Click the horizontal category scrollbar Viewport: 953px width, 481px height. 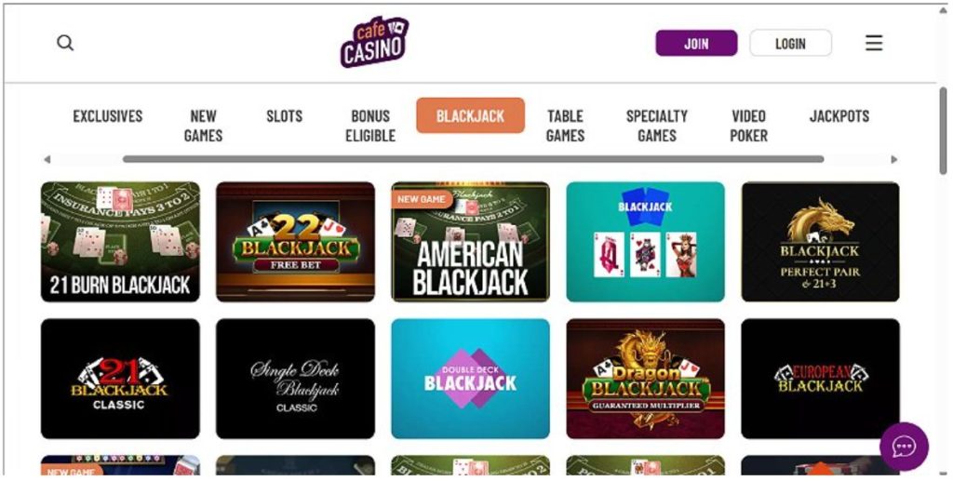(x=473, y=159)
